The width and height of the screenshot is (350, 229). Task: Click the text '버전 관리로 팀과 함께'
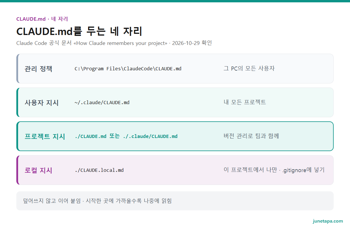coord(251,136)
